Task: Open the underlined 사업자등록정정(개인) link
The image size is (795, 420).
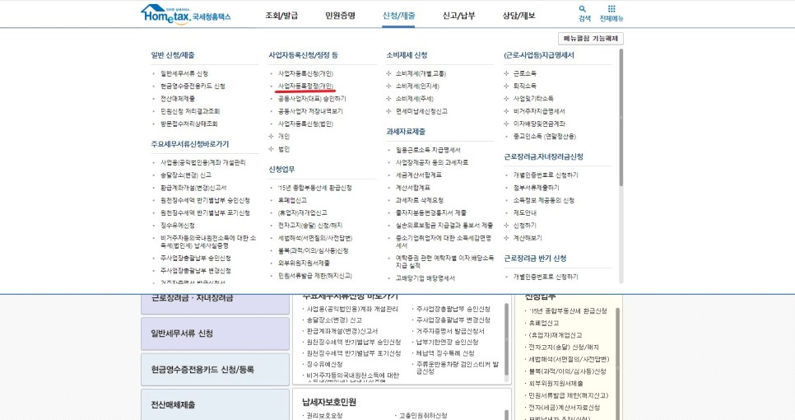Action: pyautogui.click(x=305, y=86)
